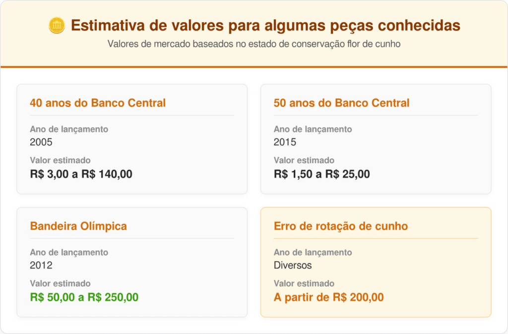Select the 'Diversos' launch year text
The width and height of the screenshot is (508, 334).
(x=293, y=266)
